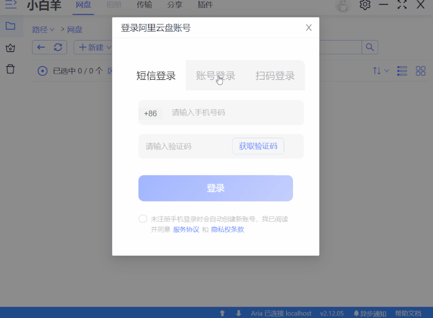Open 异步通知 bell notification
433x318 pixels.
(x=370, y=314)
